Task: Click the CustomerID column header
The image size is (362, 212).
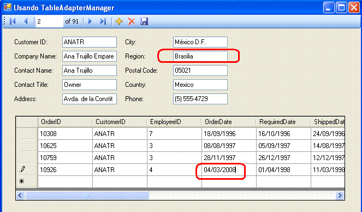Action: coord(120,122)
